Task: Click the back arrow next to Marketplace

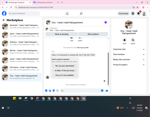Action: (x=4, y=20)
